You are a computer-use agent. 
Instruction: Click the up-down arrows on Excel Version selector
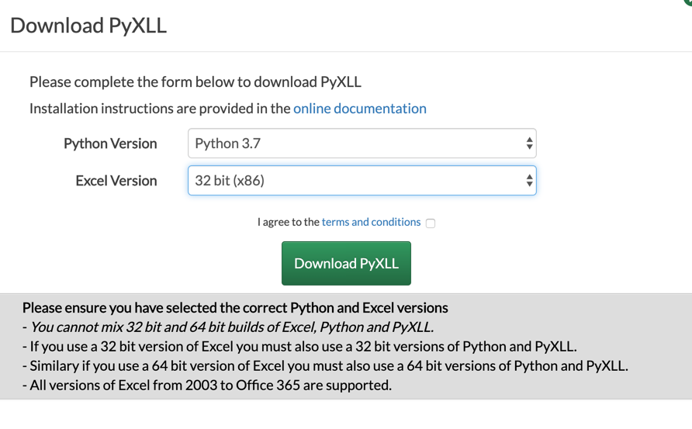coord(529,181)
